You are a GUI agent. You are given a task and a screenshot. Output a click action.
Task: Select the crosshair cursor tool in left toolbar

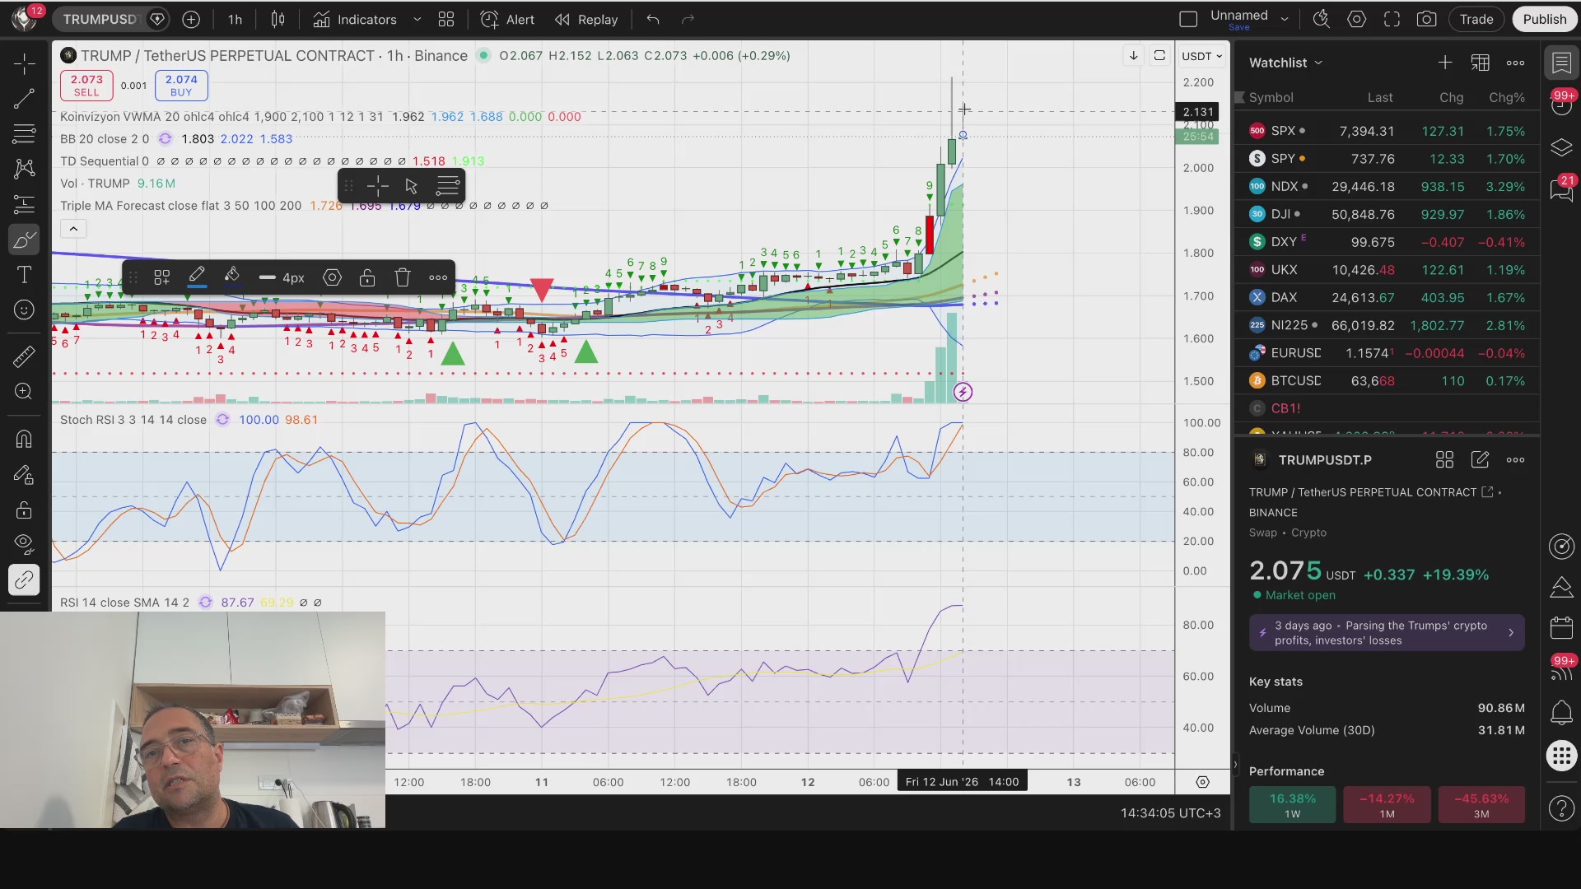tap(24, 63)
